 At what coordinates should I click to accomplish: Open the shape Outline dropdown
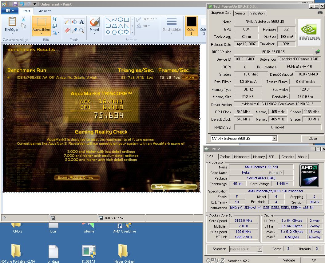pyautogui.click(x=147, y=19)
